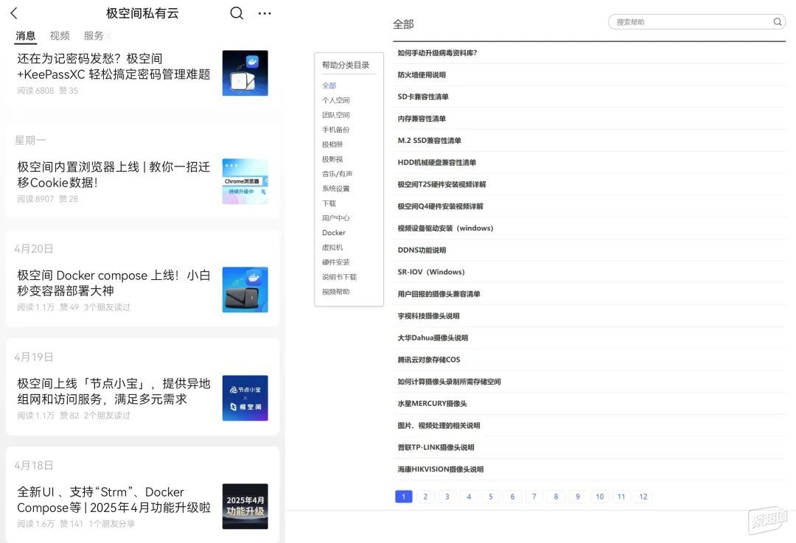Open search in 极空间私有云 account
Screen dimensions: 796x543
237,13
